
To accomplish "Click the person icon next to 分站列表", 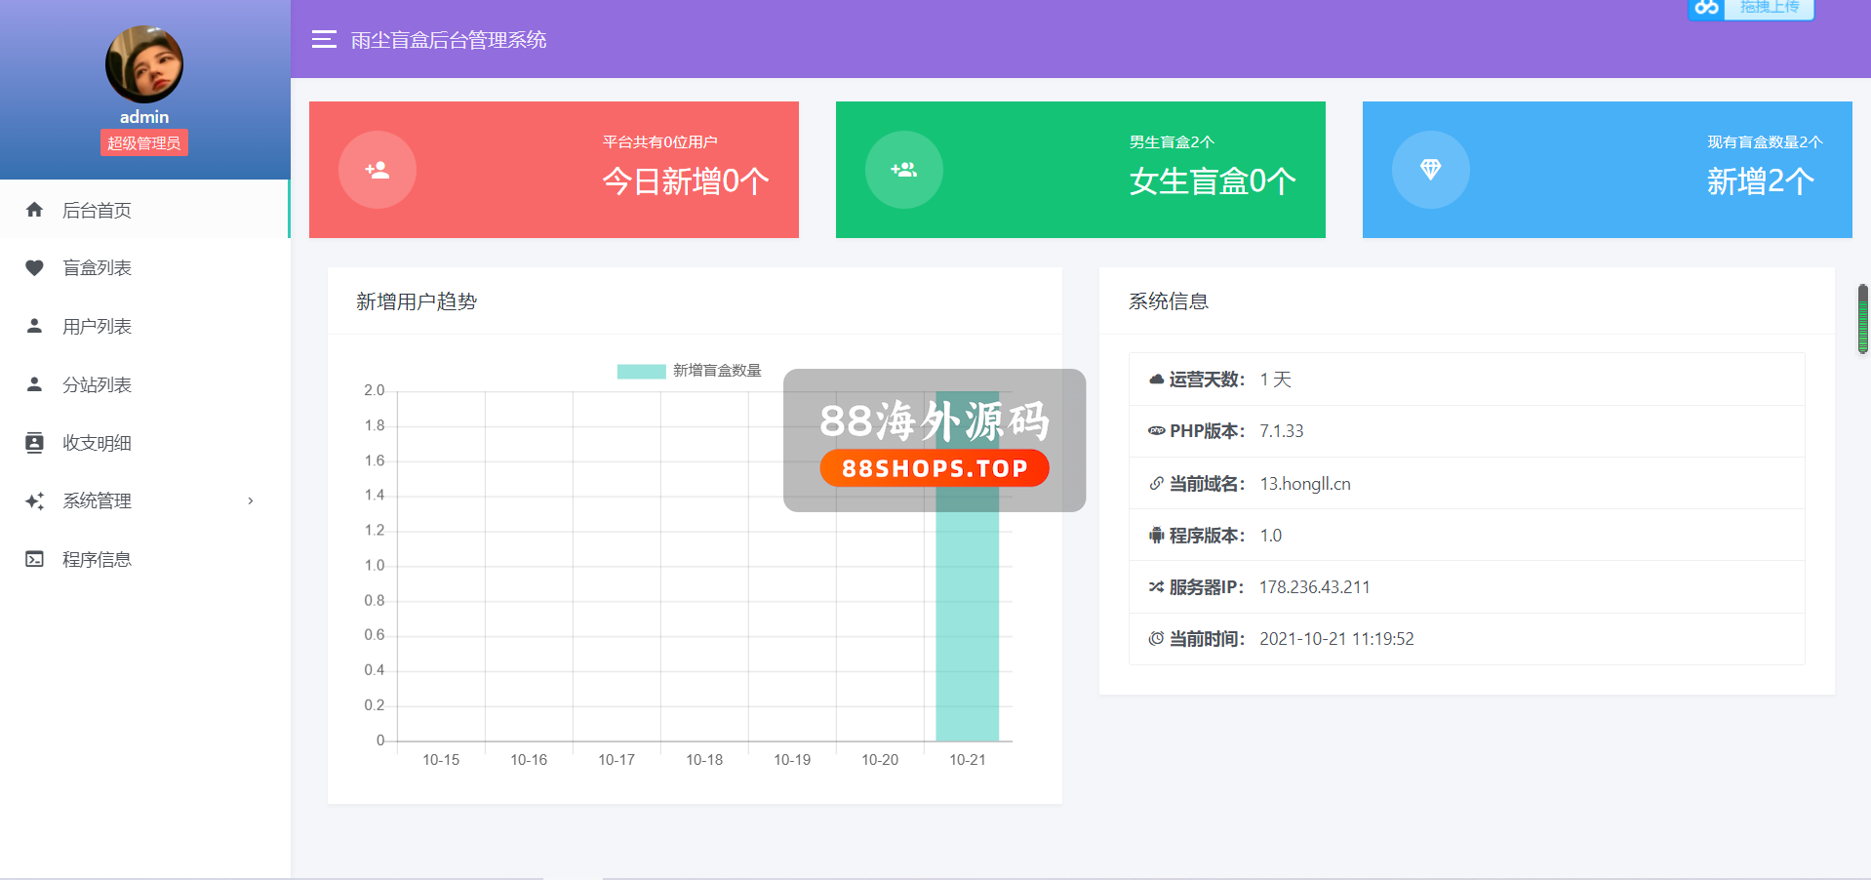I will pos(35,384).
